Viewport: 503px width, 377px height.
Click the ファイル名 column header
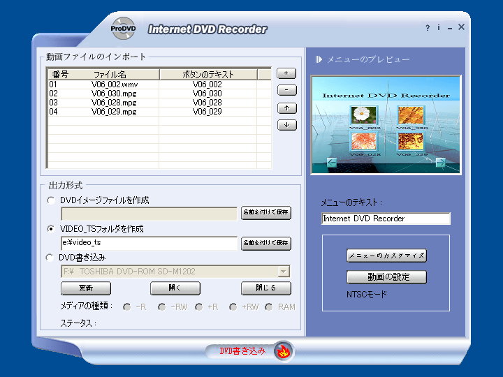coord(110,75)
